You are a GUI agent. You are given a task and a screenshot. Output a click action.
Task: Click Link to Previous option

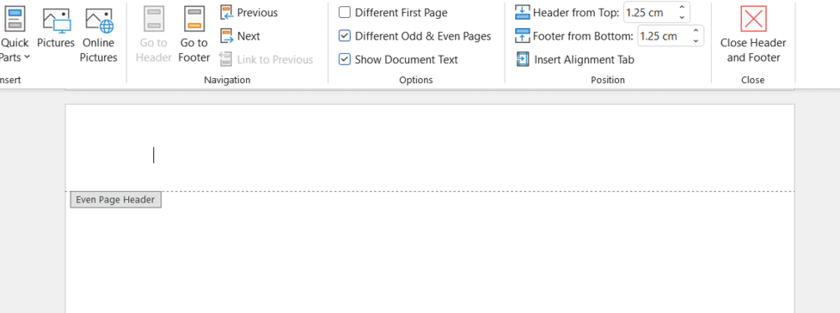pyautogui.click(x=267, y=59)
